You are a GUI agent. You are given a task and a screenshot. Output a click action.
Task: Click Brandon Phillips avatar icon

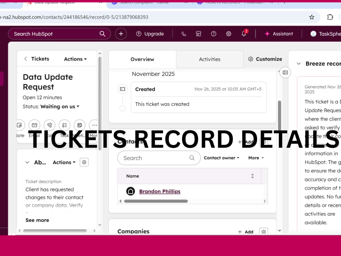(131, 191)
